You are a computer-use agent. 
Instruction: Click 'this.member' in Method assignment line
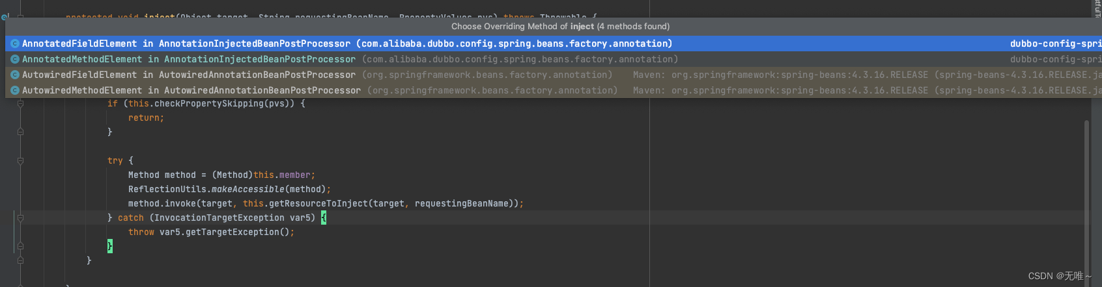coord(281,175)
